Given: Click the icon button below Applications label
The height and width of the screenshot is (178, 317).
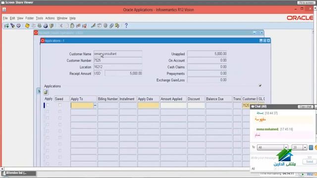Looking at the screenshot, I should click(x=46, y=92).
